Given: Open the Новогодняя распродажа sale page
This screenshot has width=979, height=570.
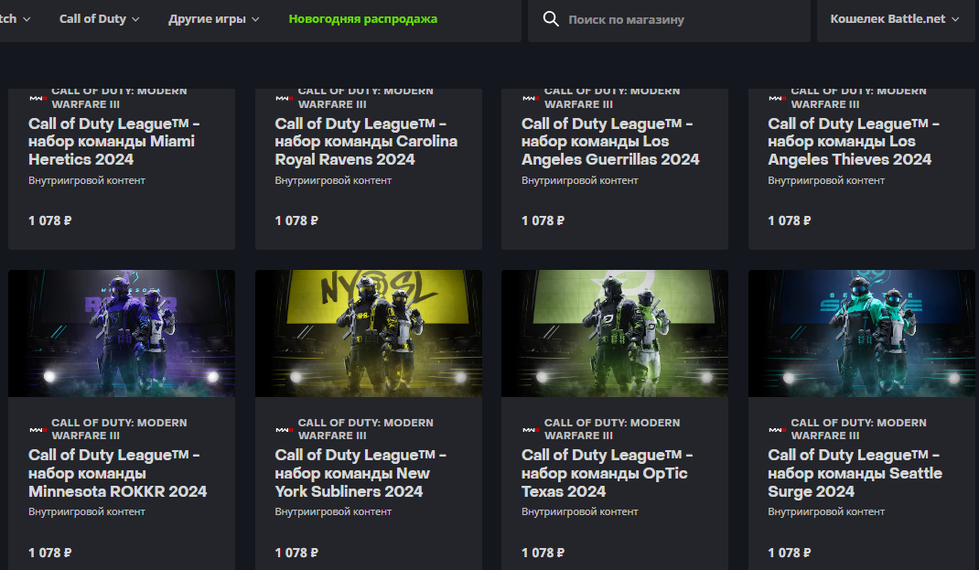Looking at the screenshot, I should point(362,18).
